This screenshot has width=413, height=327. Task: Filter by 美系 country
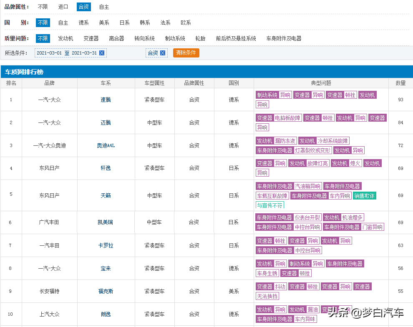click(x=104, y=22)
